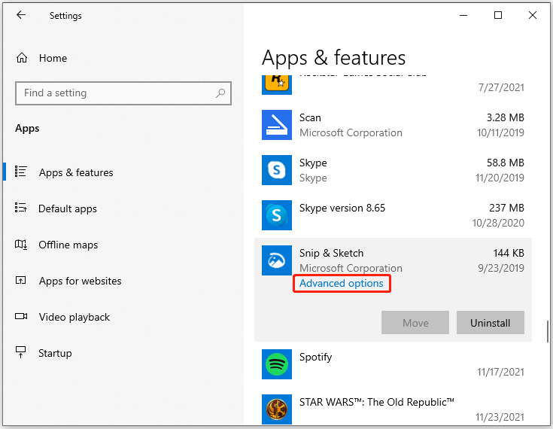Click the Skype app icon dated 11/20/2019
Viewport: 553px width, 429px height.
[x=277, y=170]
